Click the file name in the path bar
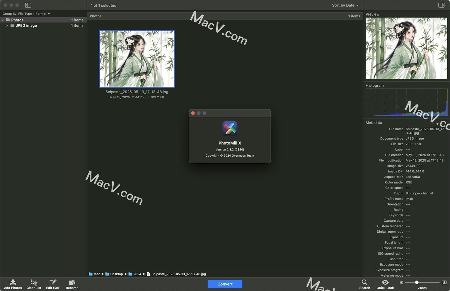The width and height of the screenshot is (450, 291). 179,274
